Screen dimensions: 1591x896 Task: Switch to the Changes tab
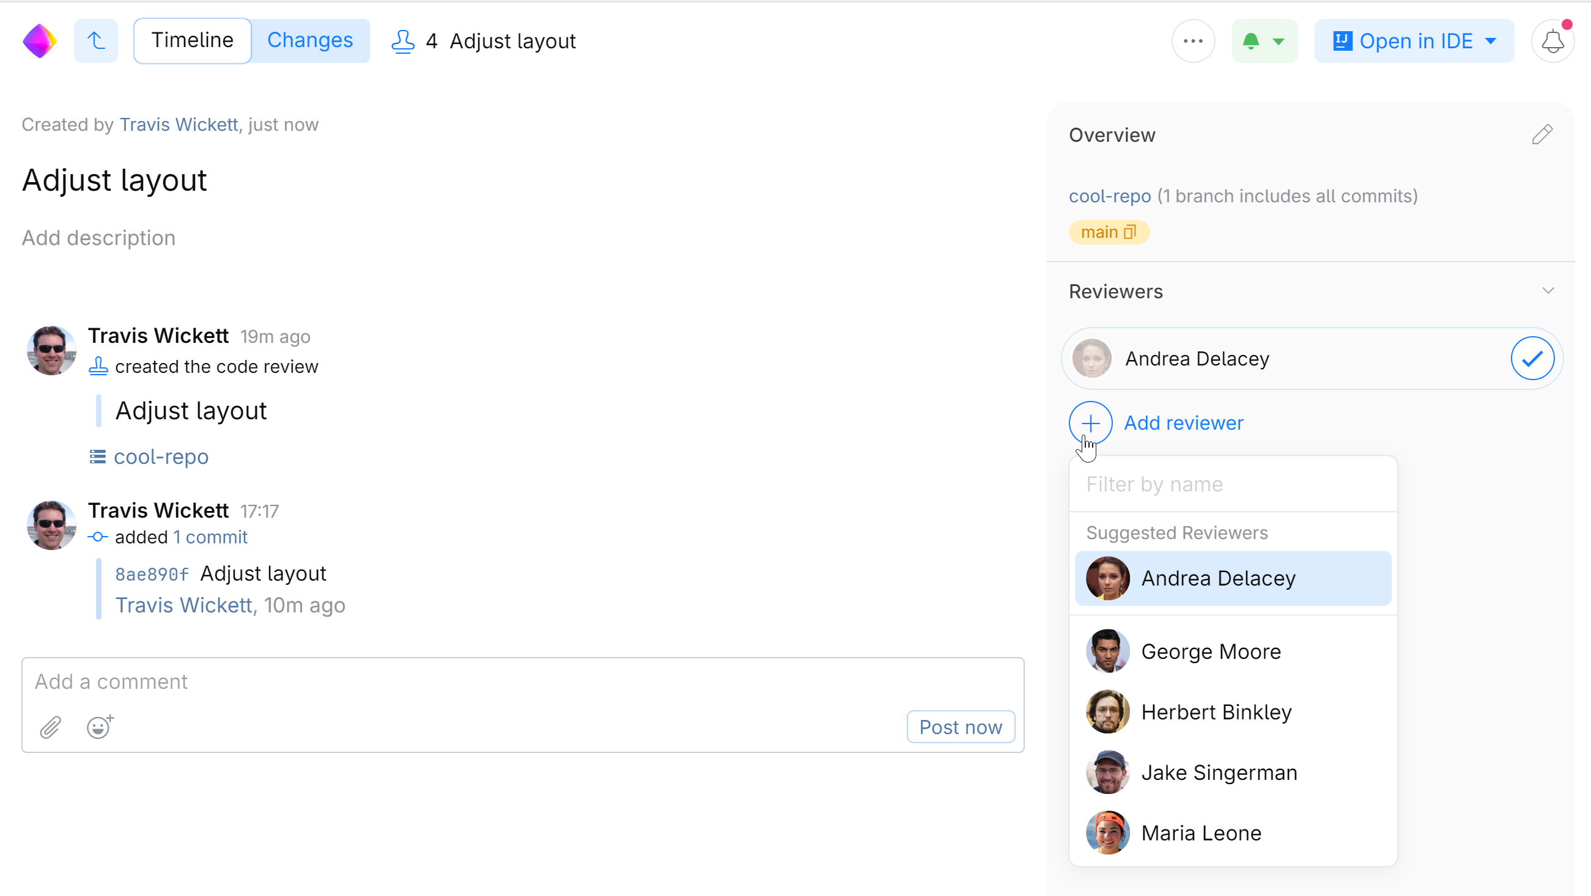[x=310, y=41]
